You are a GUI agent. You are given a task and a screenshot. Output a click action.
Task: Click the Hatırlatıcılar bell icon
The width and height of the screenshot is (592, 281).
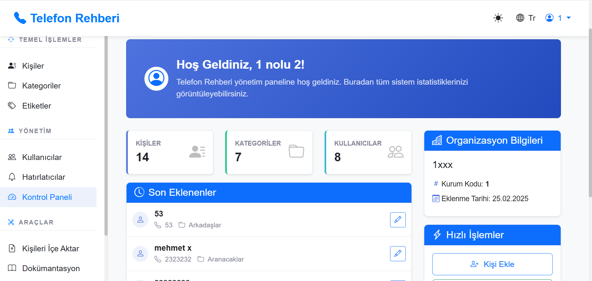[12, 177]
